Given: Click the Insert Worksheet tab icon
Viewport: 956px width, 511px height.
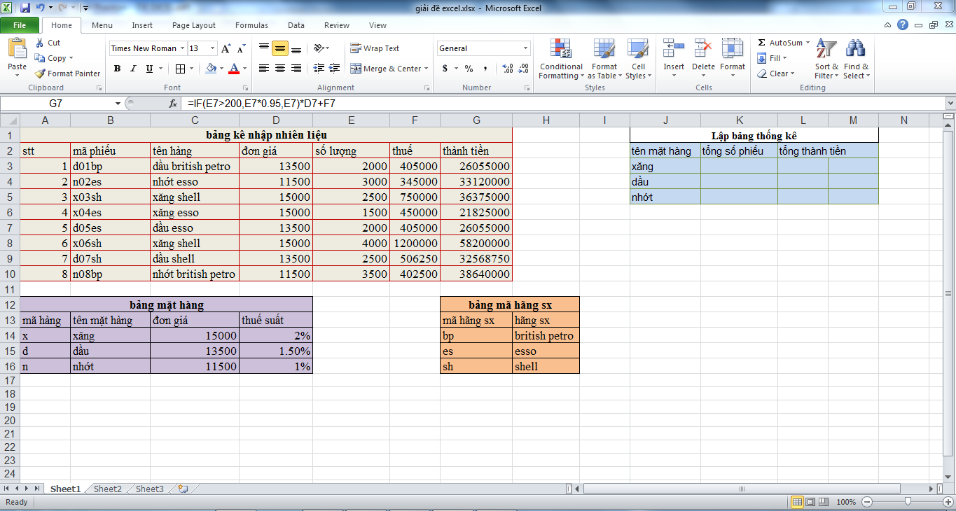Looking at the screenshot, I should [183, 489].
